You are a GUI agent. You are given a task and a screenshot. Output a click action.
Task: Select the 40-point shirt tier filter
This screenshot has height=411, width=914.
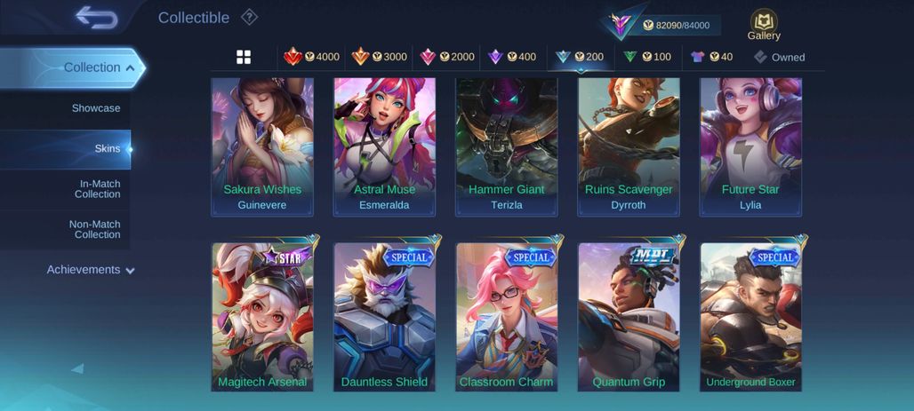[711, 57]
